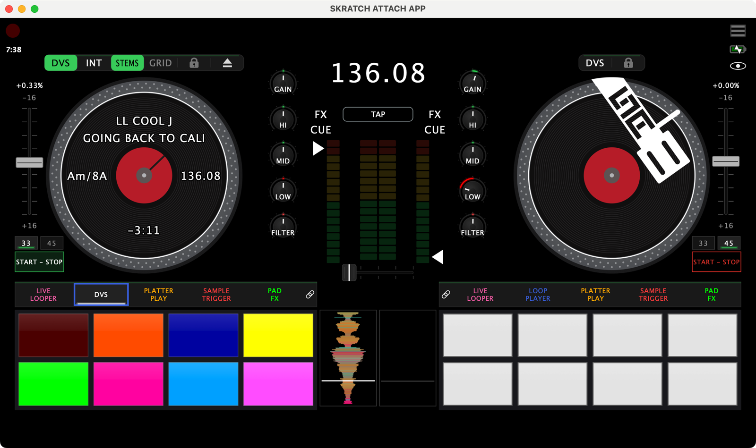Viewport: 756px width, 448px height.
Task: Select 45 RPM on right deck
Action: coord(729,243)
